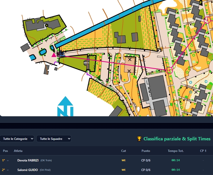Click the blue PM runner label near start
213x175 pixels.
[63, 56]
